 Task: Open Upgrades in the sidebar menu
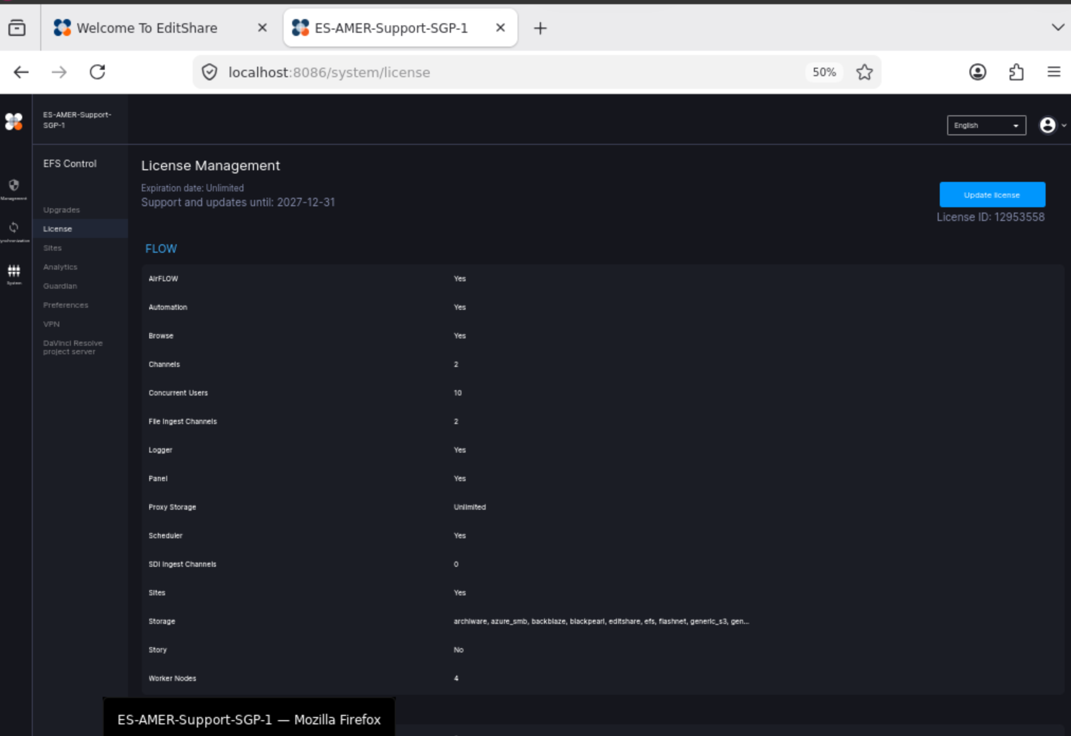point(61,210)
